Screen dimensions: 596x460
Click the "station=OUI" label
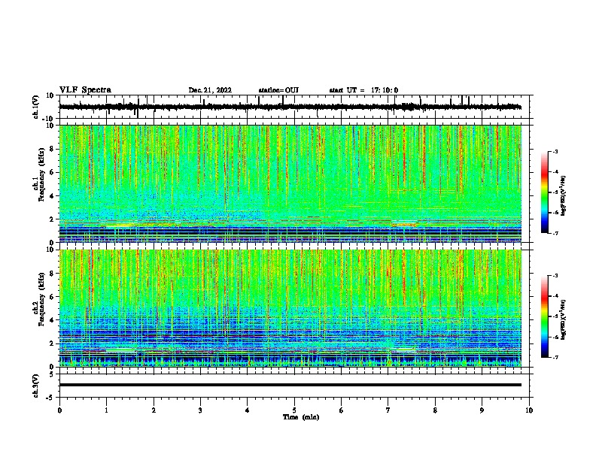tap(278, 90)
